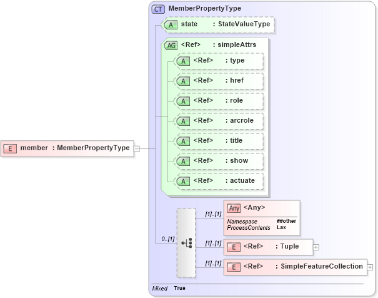Click the A icon beside type attribute
Screen dimensions: 378x298
[183, 61]
